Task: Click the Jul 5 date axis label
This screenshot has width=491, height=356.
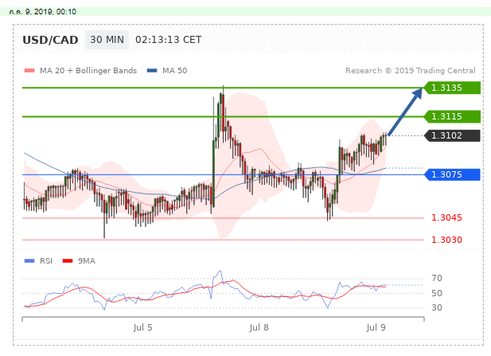Action: click(x=142, y=328)
